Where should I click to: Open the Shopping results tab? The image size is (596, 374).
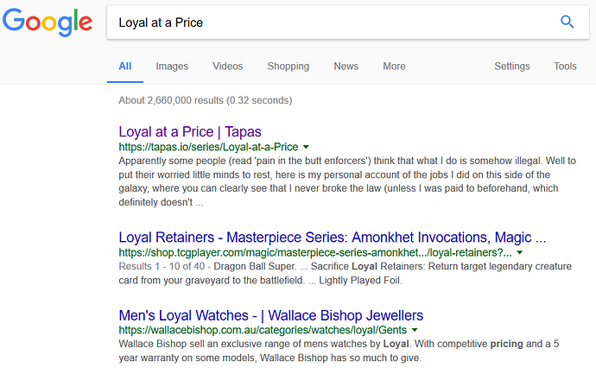(288, 67)
